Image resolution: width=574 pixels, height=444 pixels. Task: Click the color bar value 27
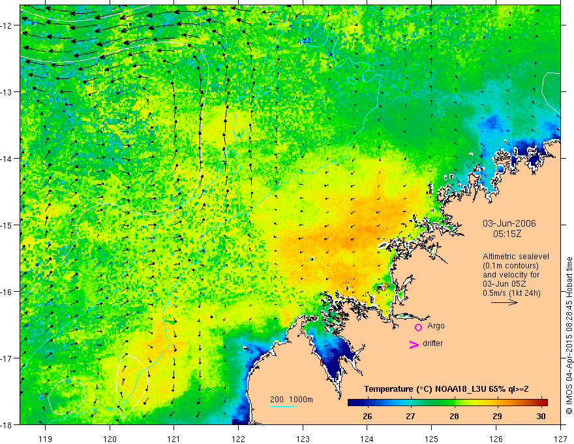pos(410,416)
